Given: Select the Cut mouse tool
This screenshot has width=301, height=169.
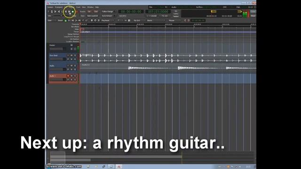Looking at the screenshot, I should 72,21.
